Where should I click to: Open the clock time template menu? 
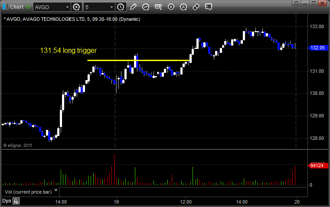[x=121, y=7]
